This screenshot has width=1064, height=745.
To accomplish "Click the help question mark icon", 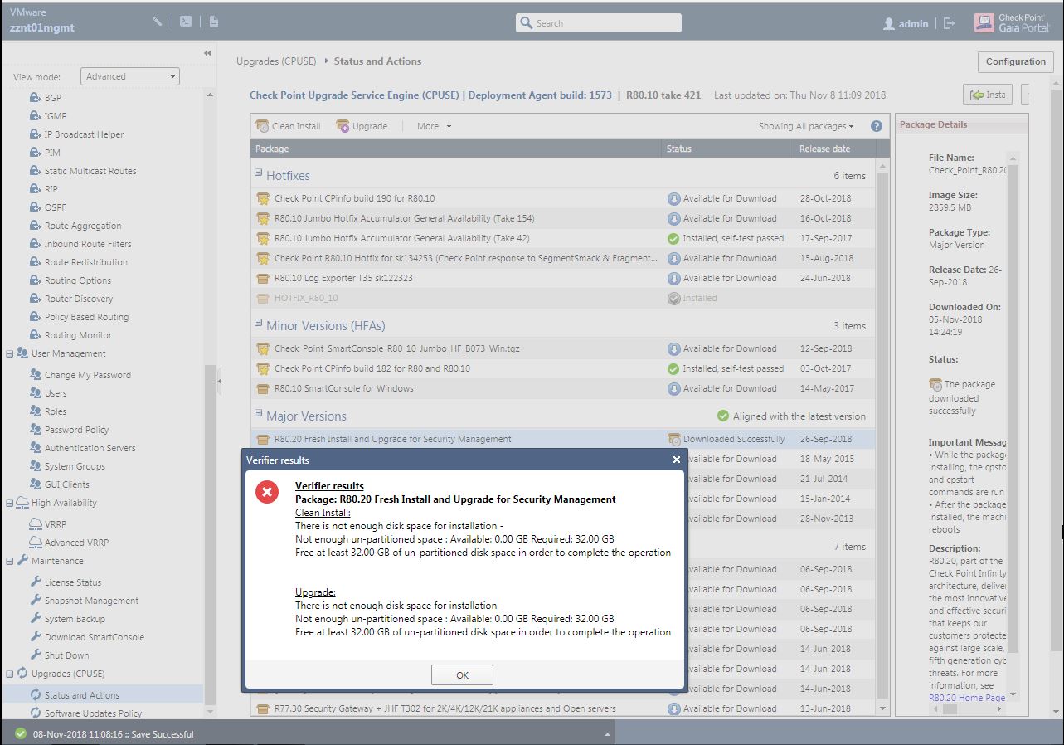I will 876,126.
